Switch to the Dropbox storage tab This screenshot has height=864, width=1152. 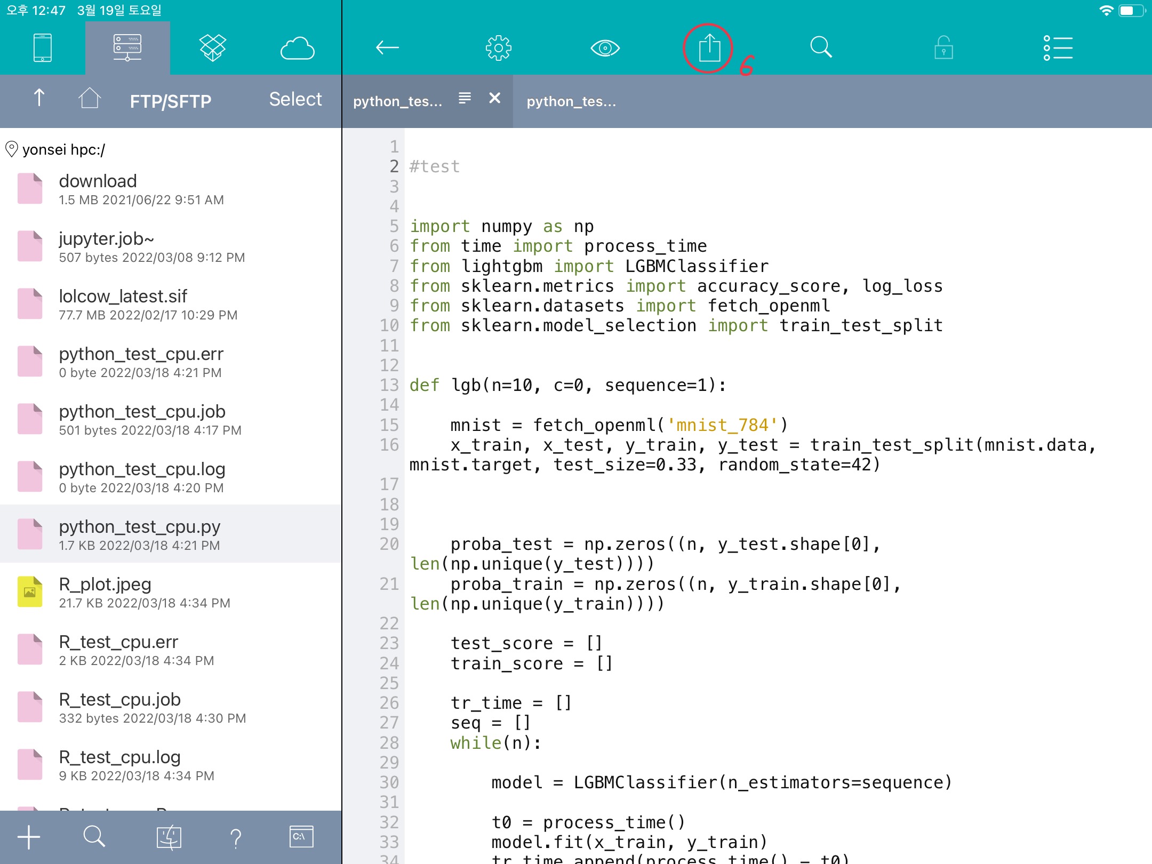[x=212, y=48]
